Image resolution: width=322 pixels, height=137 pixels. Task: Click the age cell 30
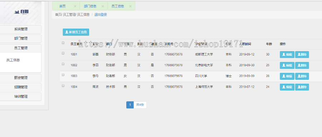tap(268, 54)
